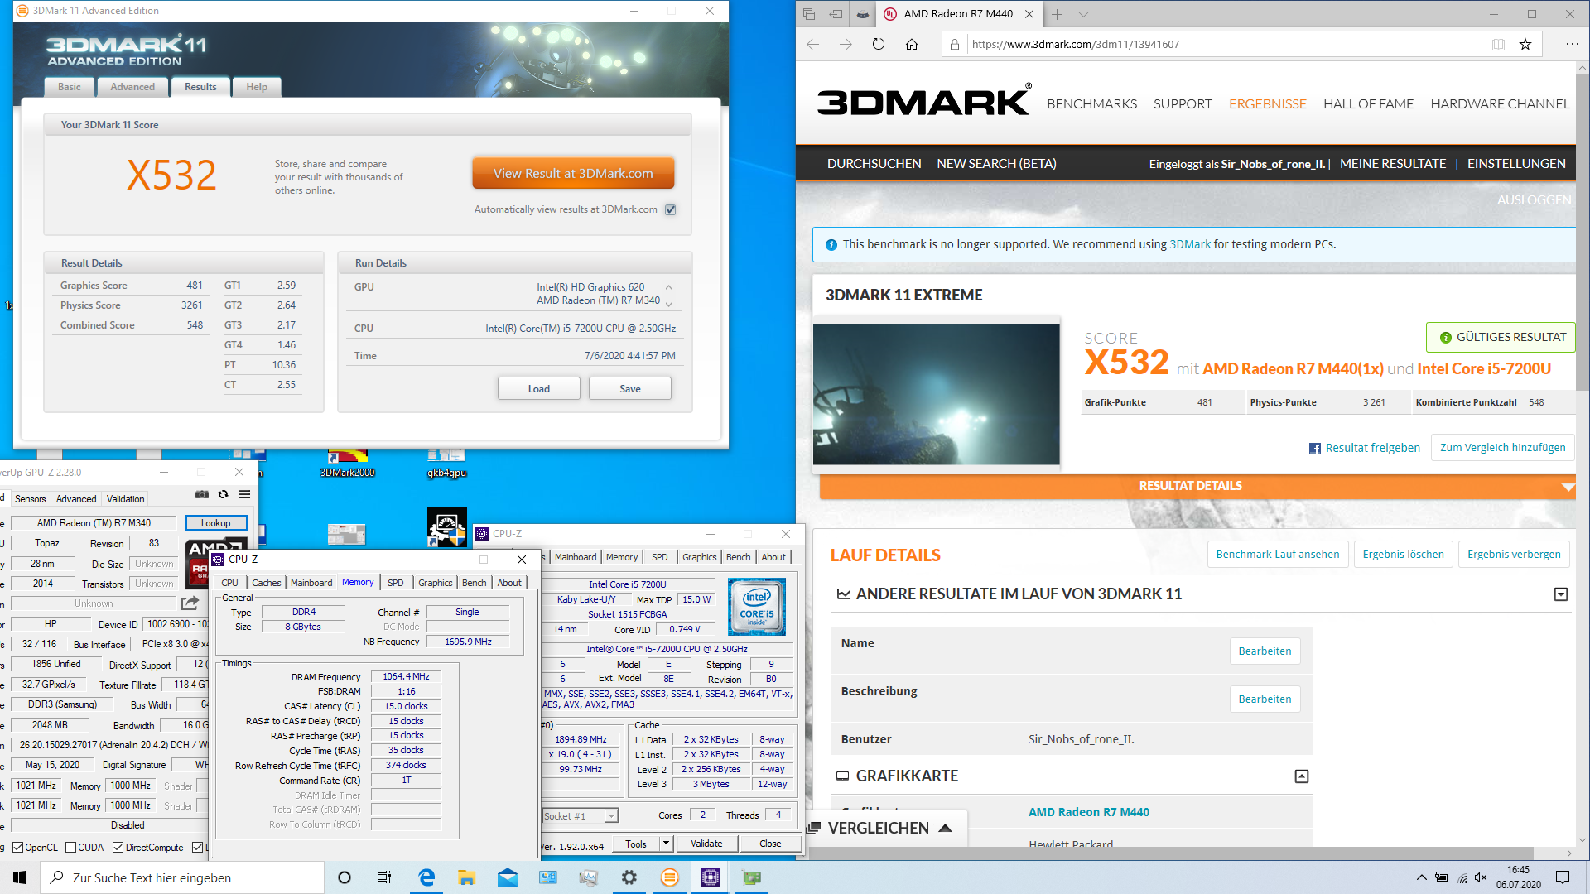Open the 3DMark2000 desktop shortcut
This screenshot has height=894, width=1590.
click(x=348, y=464)
